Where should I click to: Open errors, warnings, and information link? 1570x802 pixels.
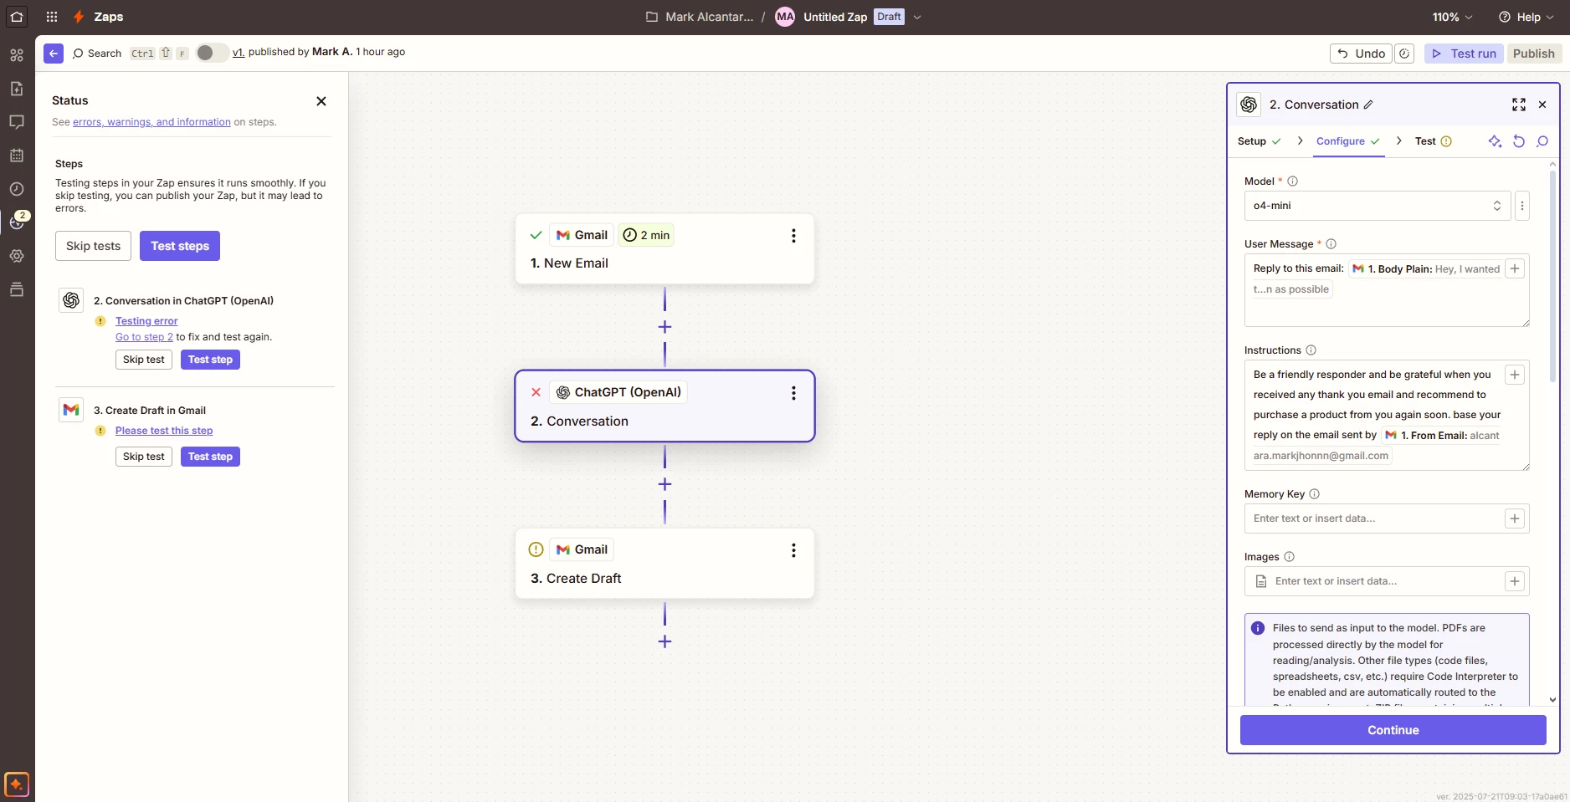point(151,122)
